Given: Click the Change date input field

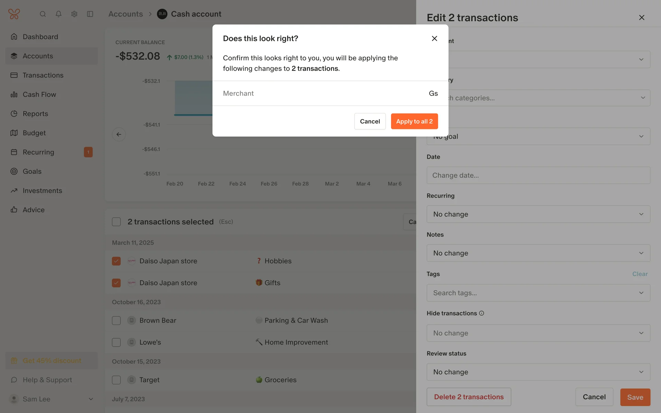Looking at the screenshot, I should coord(538,176).
